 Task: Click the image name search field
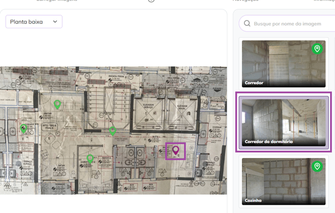pos(287,23)
